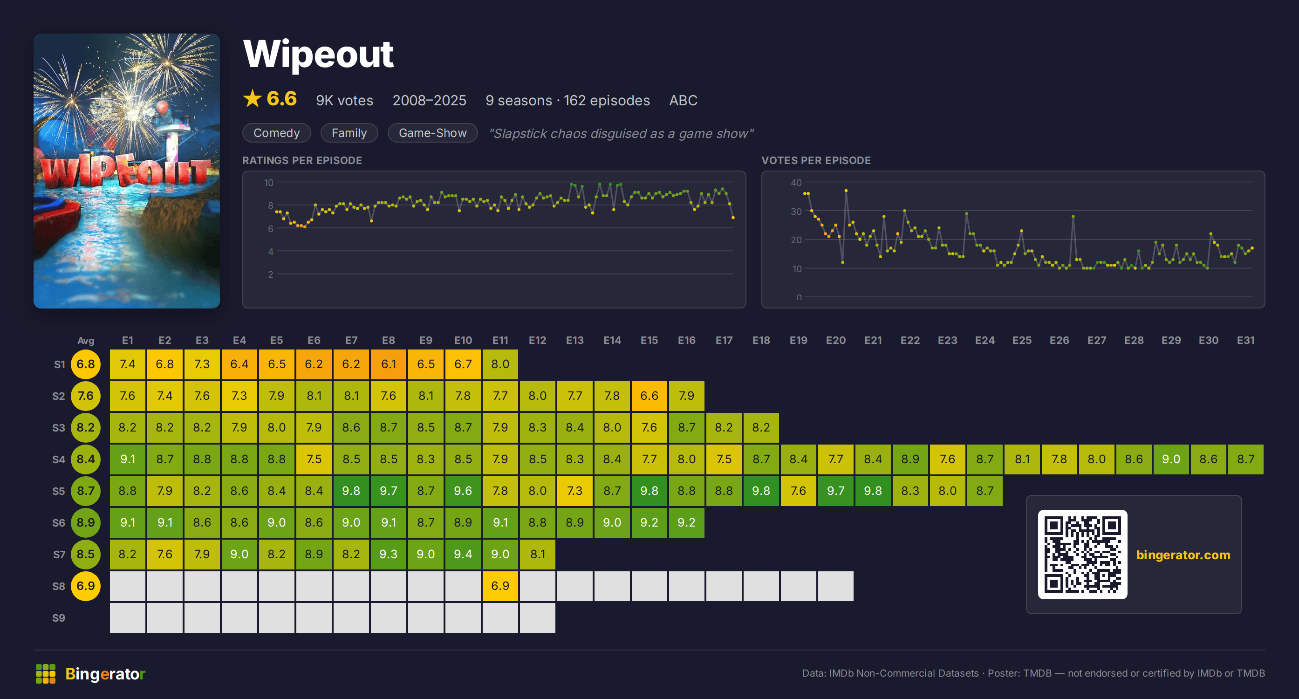This screenshot has height=699, width=1299.
Task: Open the bingerator.com link
Action: coord(1183,555)
